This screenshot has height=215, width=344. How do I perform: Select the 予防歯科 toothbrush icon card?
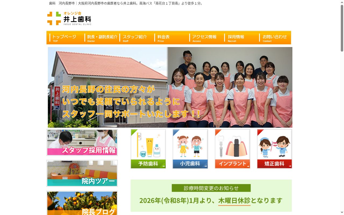point(148,149)
